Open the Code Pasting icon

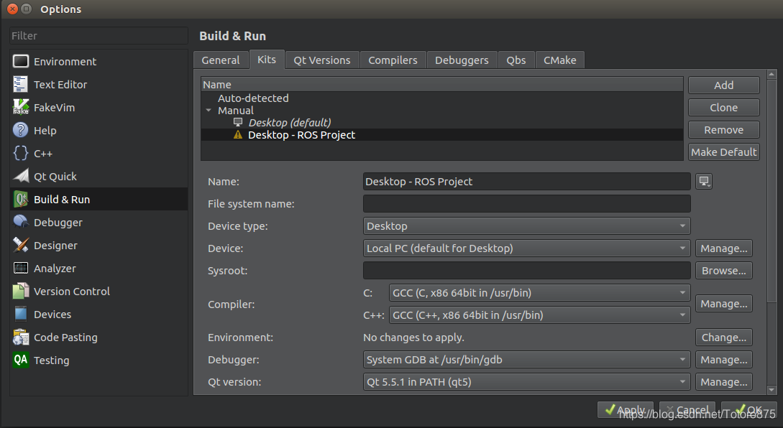pyautogui.click(x=20, y=337)
